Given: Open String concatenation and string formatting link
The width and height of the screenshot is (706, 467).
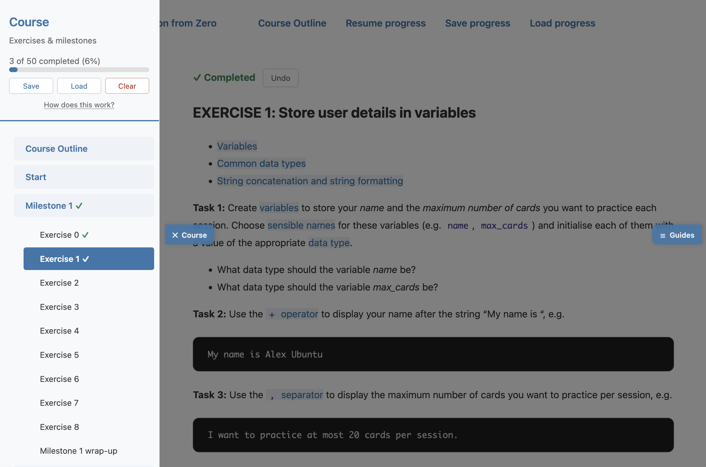Looking at the screenshot, I should click(310, 181).
